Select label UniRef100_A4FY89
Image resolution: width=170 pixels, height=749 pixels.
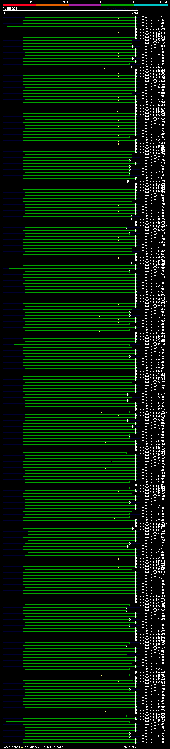[152, 409]
